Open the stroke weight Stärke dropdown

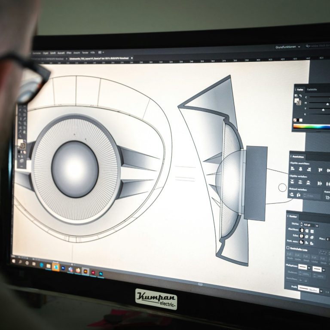click(x=317, y=225)
